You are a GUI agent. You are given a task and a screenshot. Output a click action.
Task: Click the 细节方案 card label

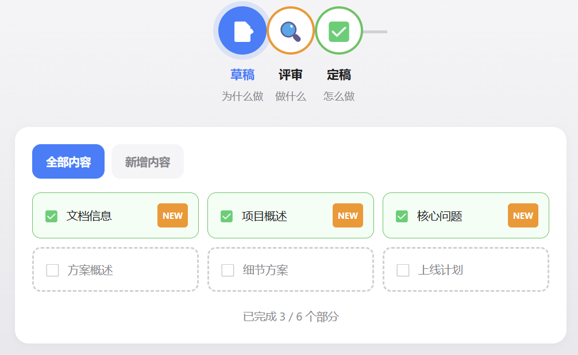[265, 270]
